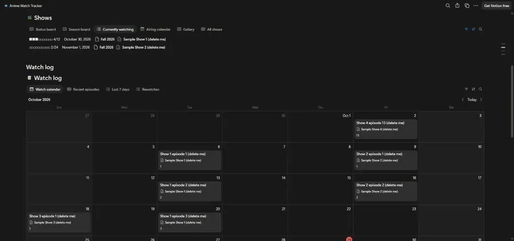This screenshot has width=514, height=241.
Task: Click the Oct 1 calendar day cell
Action: pos(320,127)
